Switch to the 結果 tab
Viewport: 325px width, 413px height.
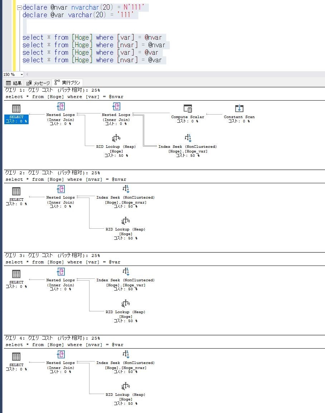(x=14, y=83)
